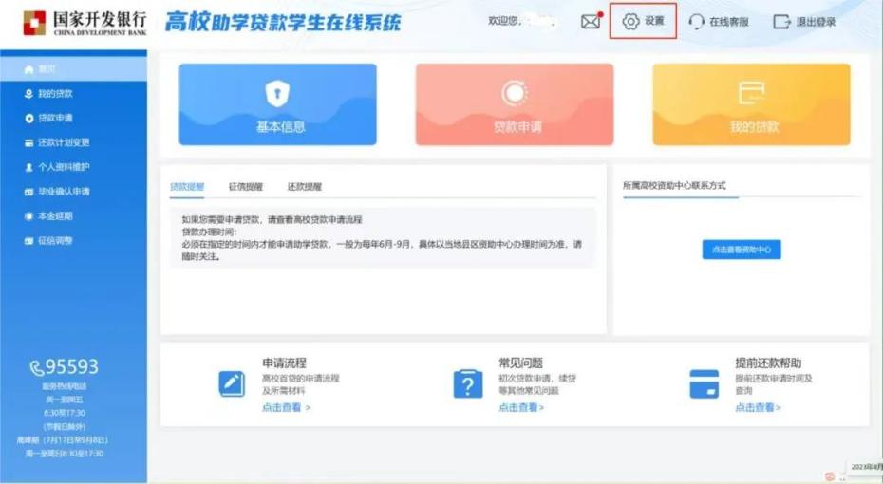Open 毕业确认申请 sidebar item

pos(63,192)
